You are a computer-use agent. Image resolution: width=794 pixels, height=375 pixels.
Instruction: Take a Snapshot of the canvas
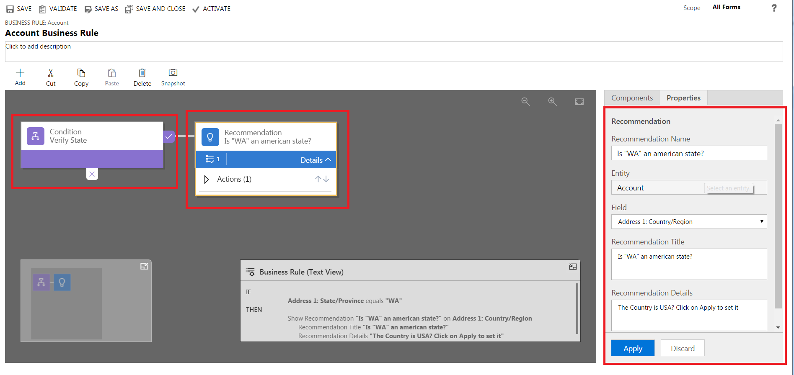(173, 73)
